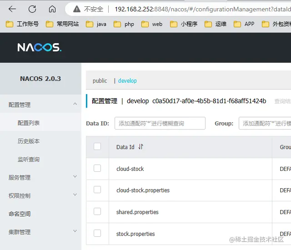This screenshot has height=250, width=291.
Task: Open the APP bookmark folder
Action: coord(244,24)
